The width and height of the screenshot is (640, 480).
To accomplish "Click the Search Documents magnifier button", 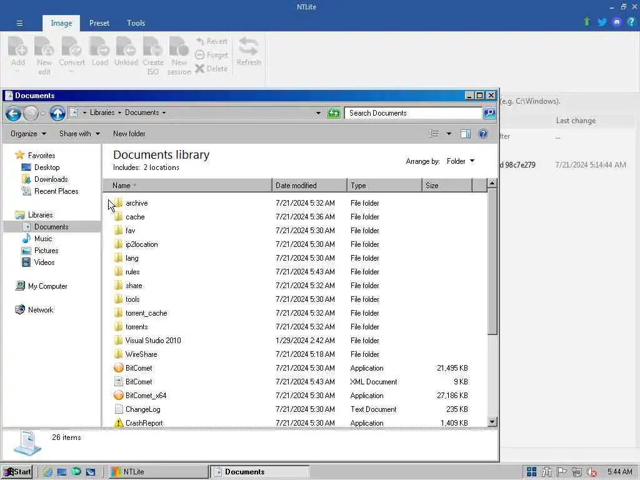I will tap(489, 113).
